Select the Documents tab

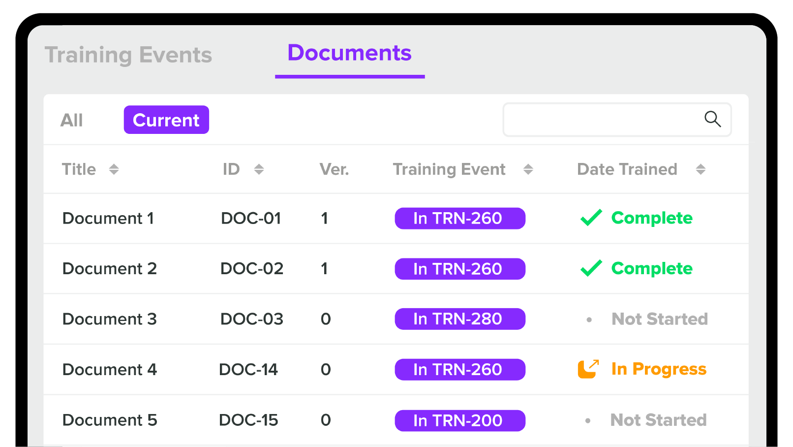tap(349, 53)
